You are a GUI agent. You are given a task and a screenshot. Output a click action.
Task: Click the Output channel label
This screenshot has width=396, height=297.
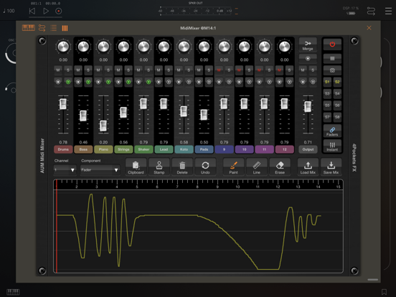tap(308, 149)
